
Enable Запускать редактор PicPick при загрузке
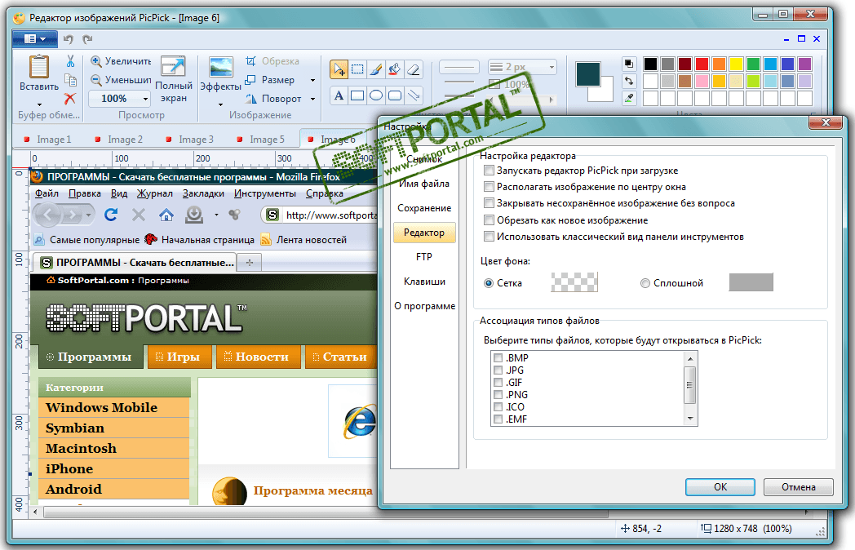(x=490, y=171)
